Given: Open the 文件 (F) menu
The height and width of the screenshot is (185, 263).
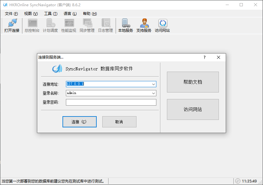Looking at the screenshot, I should click(12, 14).
